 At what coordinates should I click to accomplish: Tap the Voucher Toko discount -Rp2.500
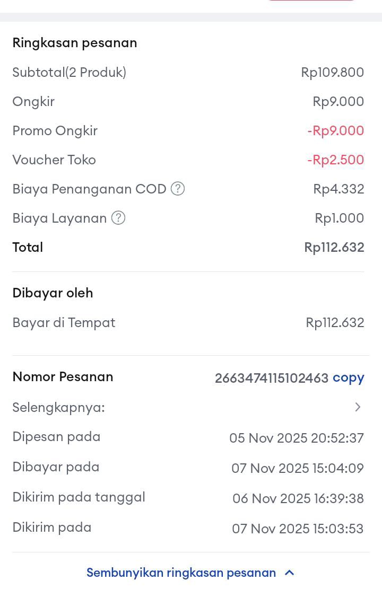pos(335,160)
